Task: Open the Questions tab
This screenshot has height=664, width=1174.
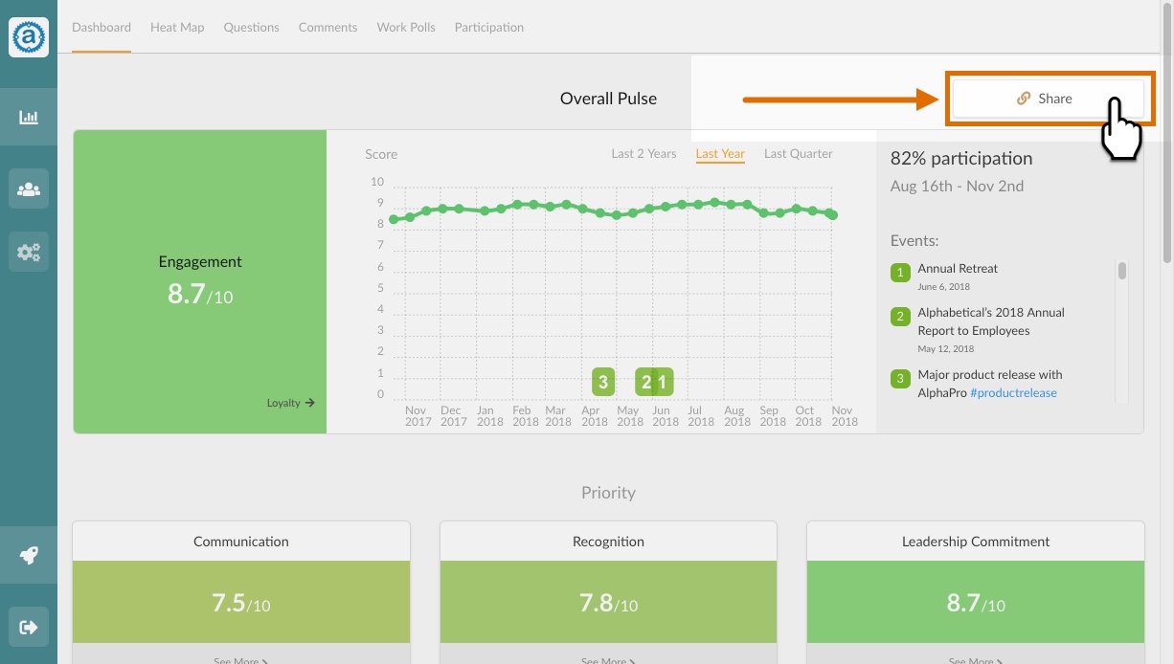Action: [252, 28]
